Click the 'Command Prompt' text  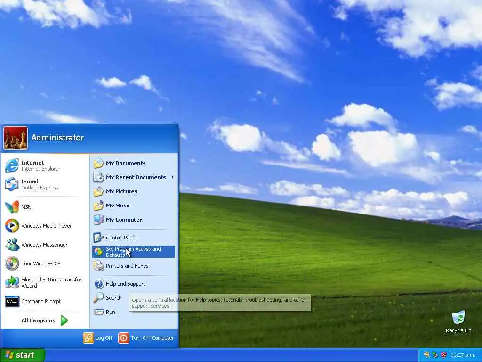pos(41,301)
